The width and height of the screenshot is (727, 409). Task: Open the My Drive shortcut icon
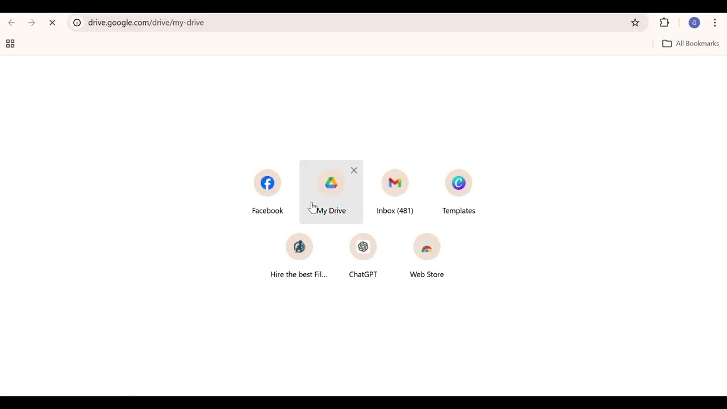click(x=331, y=183)
